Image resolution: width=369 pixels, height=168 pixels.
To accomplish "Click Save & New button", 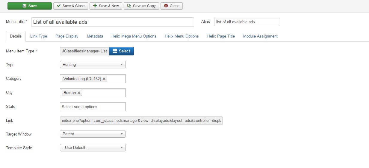I will click(x=106, y=6).
